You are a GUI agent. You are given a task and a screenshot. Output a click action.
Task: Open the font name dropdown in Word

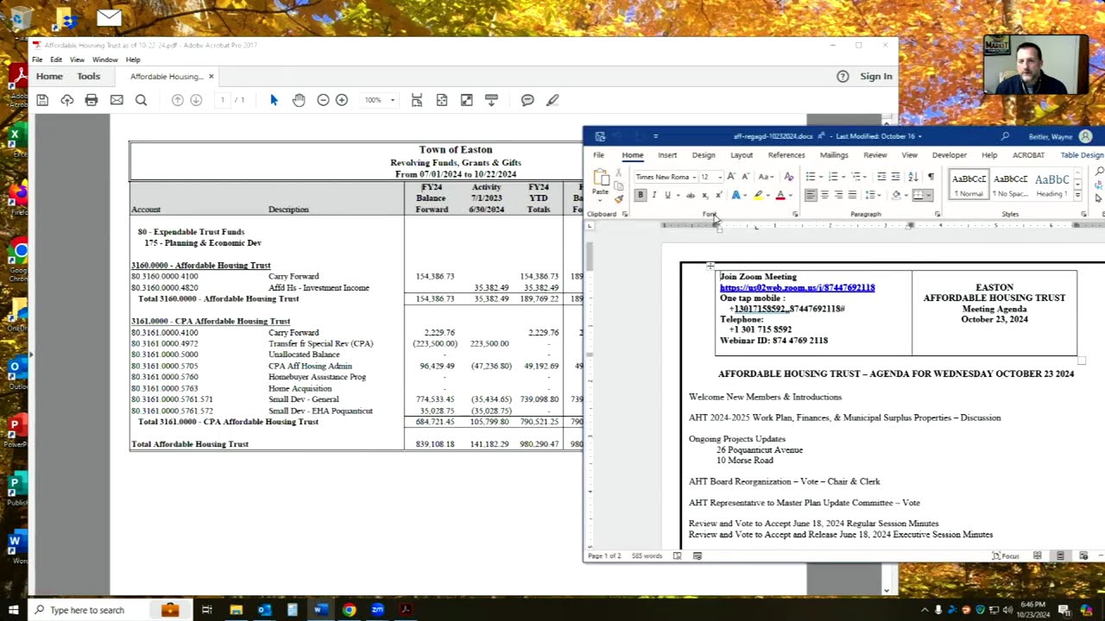(x=695, y=177)
